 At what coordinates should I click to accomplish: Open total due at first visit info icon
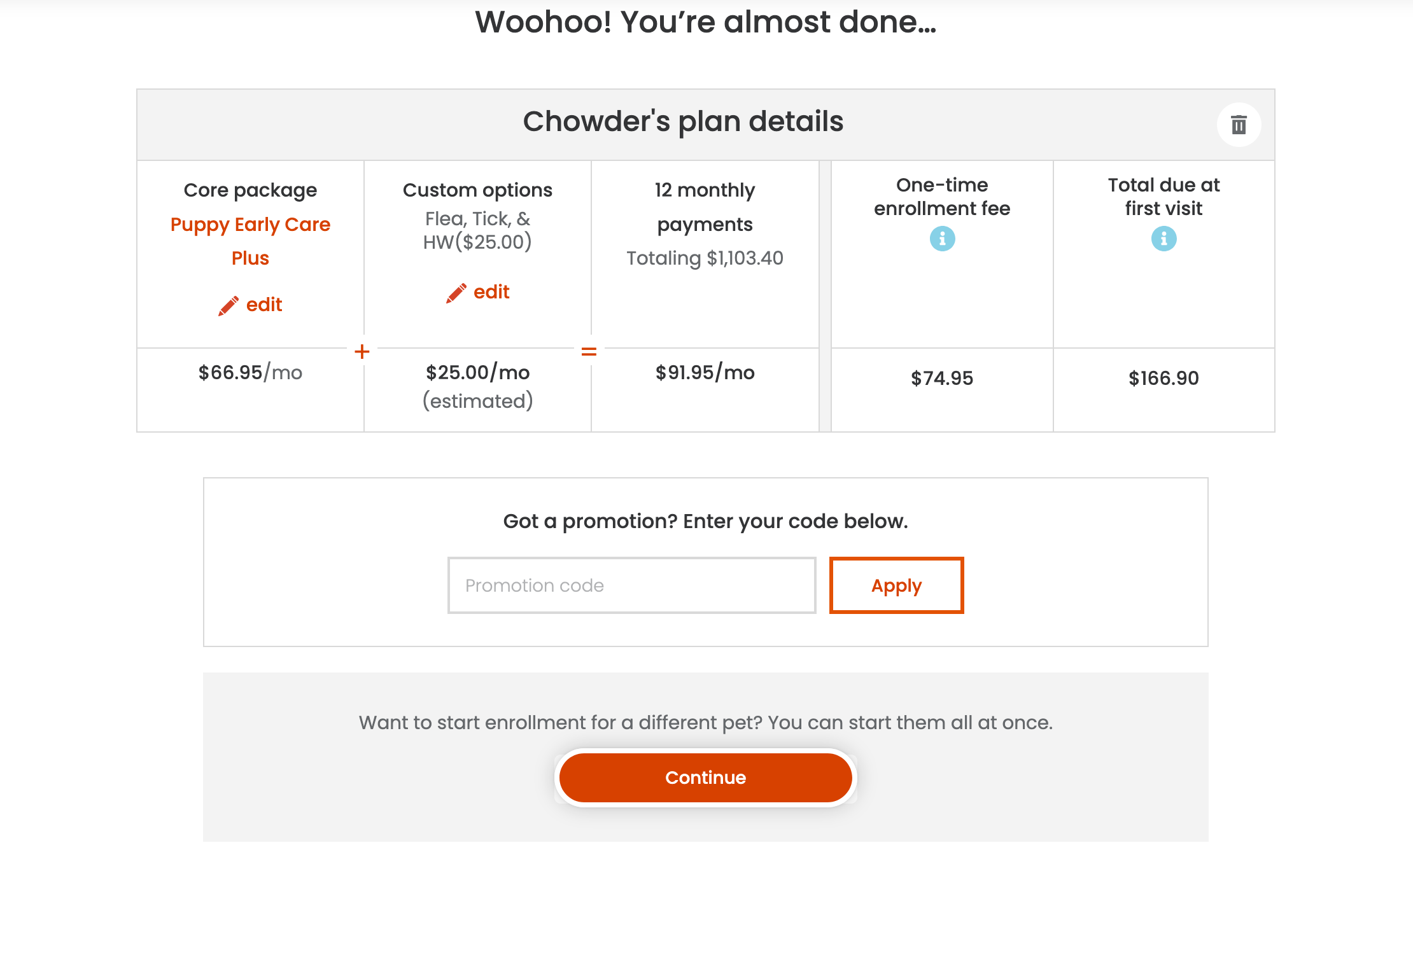pos(1163,239)
